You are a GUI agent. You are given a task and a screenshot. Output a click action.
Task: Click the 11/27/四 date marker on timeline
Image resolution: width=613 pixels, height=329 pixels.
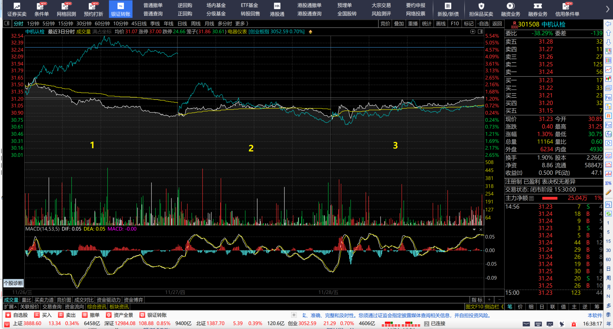175,292
